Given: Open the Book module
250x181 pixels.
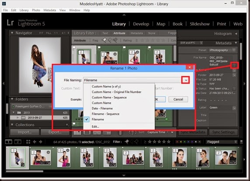Looking at the screenshot, I should (177, 24).
